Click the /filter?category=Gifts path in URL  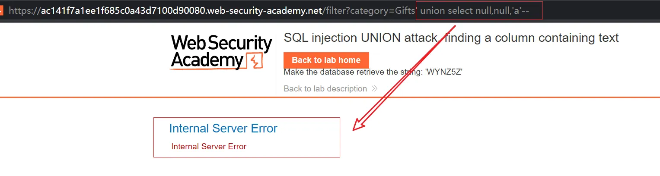[x=370, y=10]
